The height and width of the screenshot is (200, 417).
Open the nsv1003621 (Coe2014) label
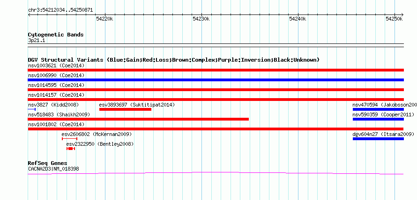pyautogui.click(x=56, y=65)
